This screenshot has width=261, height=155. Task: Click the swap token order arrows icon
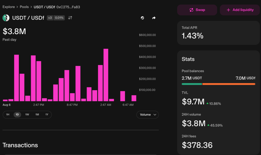(70, 18)
